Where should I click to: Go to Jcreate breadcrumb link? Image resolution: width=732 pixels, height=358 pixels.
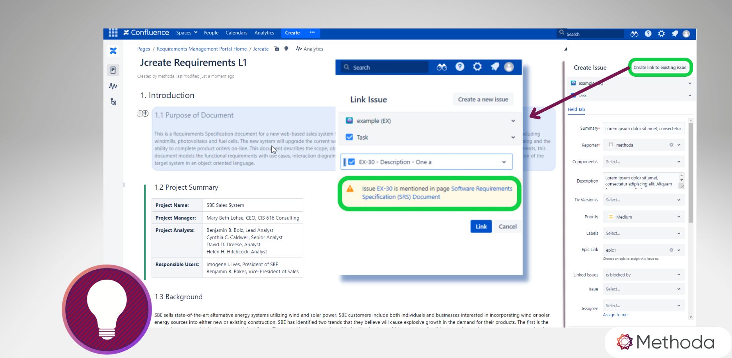(261, 49)
